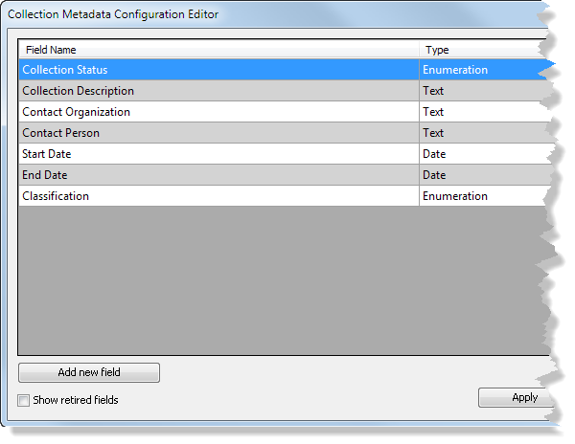Select the Contact Organization field
Viewport: 575px width, 444px height.
coord(218,112)
